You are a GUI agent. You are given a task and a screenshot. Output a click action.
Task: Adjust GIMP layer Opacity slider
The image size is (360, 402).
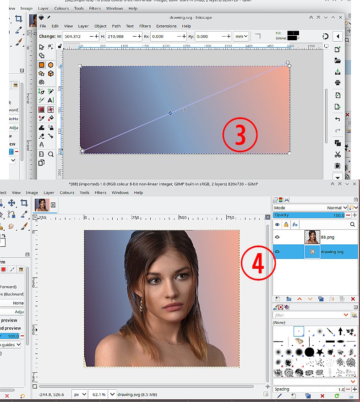309,215
